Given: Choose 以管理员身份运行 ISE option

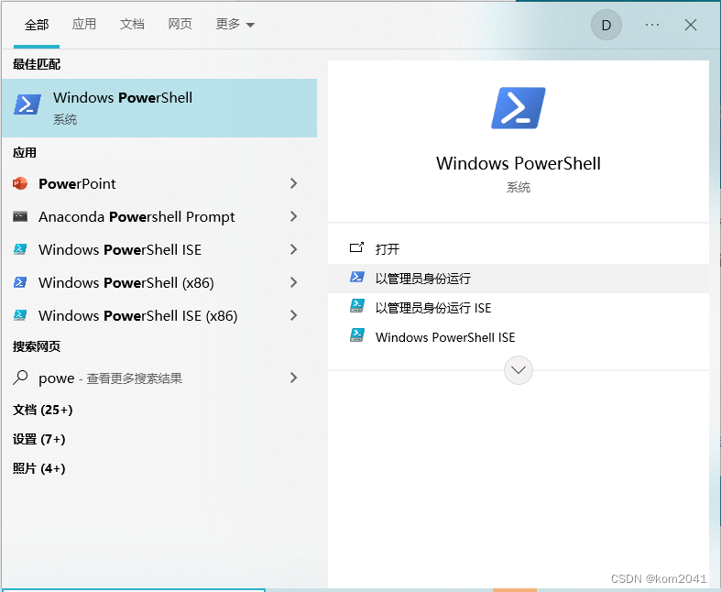Looking at the screenshot, I should click(519, 308).
